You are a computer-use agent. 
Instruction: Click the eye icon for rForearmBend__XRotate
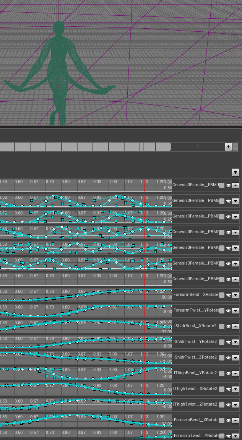point(229,421)
